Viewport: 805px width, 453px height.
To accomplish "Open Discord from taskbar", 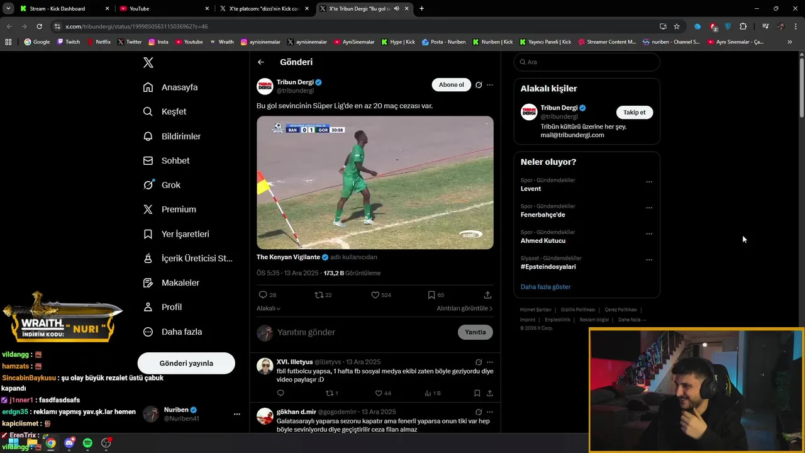I will click(x=69, y=443).
